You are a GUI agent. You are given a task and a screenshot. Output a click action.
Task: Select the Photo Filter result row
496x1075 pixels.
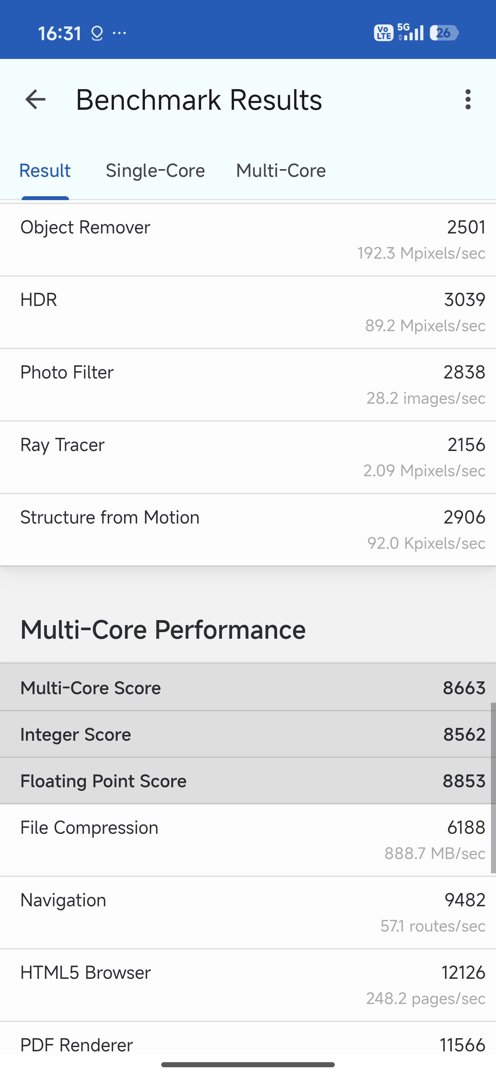tap(248, 385)
